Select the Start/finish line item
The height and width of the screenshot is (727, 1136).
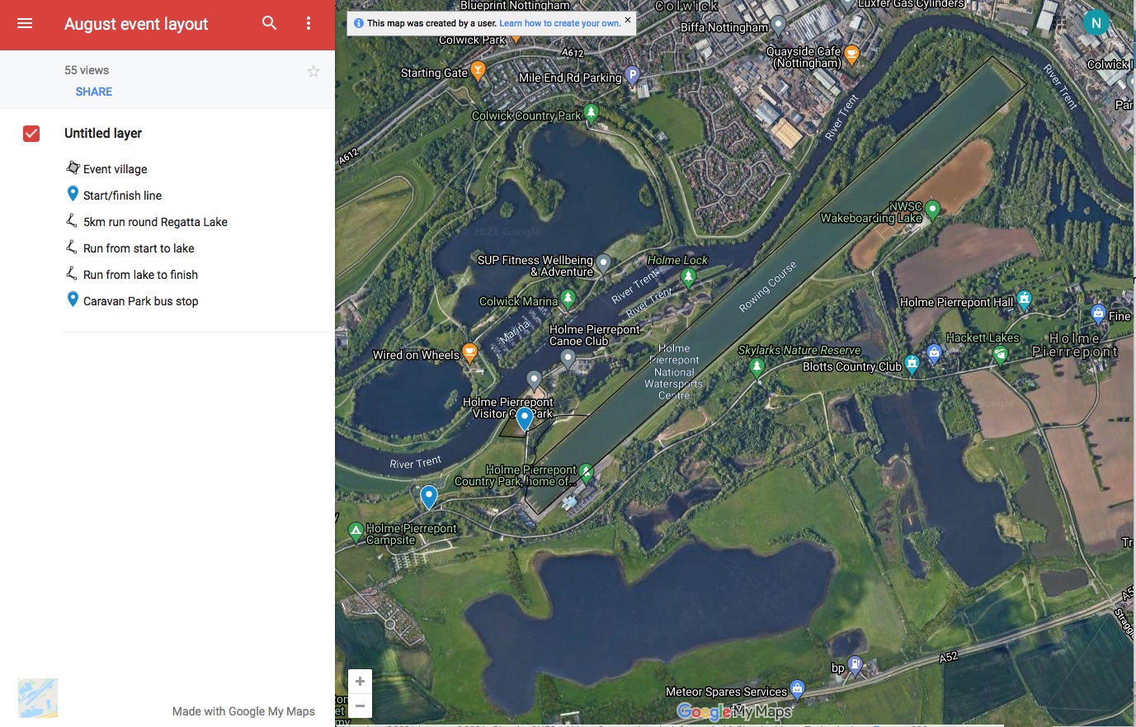122,196
